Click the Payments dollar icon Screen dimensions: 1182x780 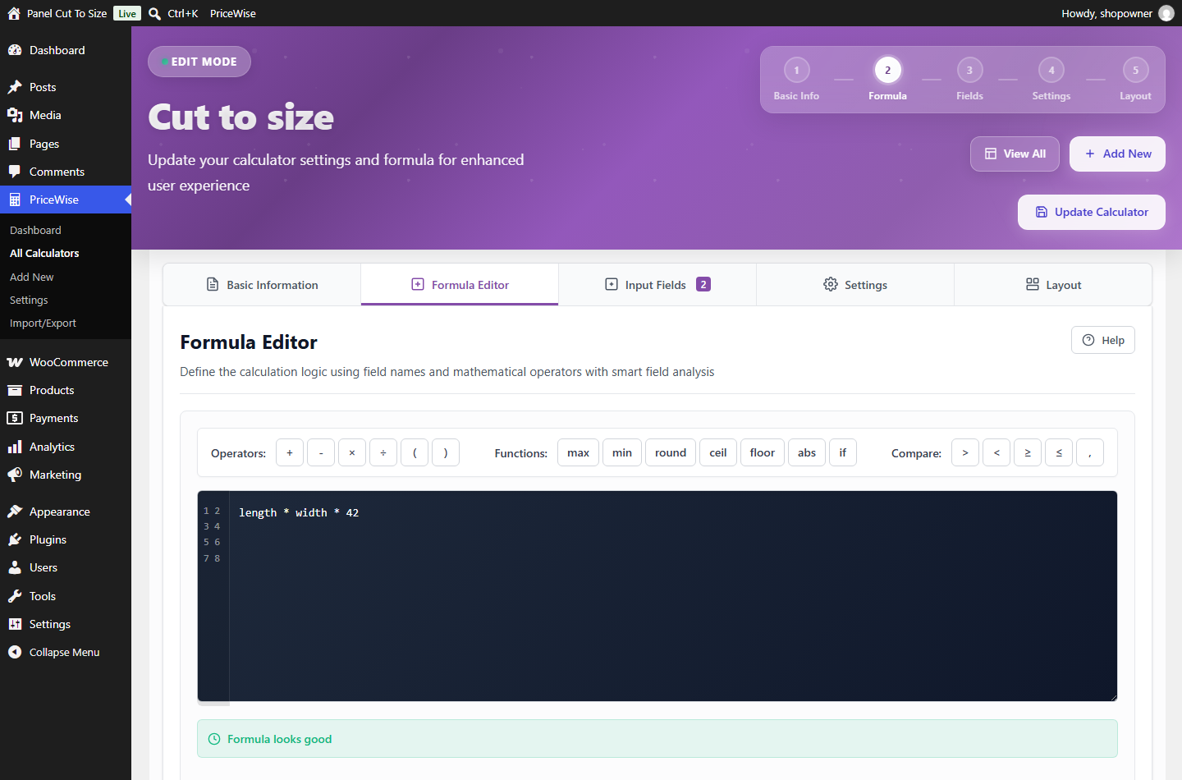click(15, 418)
